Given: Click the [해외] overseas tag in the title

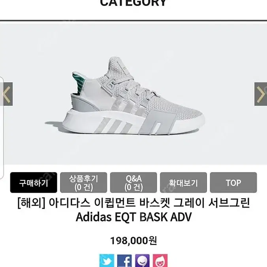Looking at the screenshot, I should [x=31, y=203].
